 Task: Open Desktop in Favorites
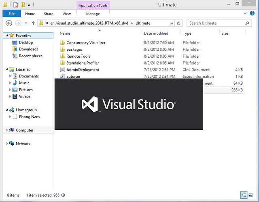[26, 42]
